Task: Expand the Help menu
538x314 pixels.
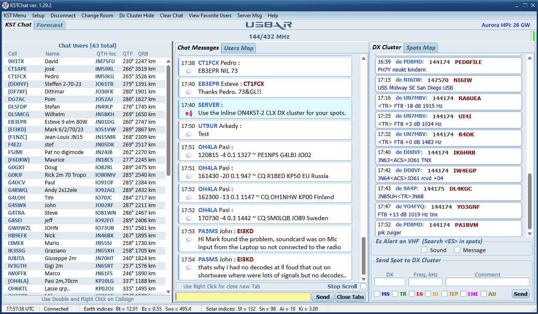Action: coord(273,16)
